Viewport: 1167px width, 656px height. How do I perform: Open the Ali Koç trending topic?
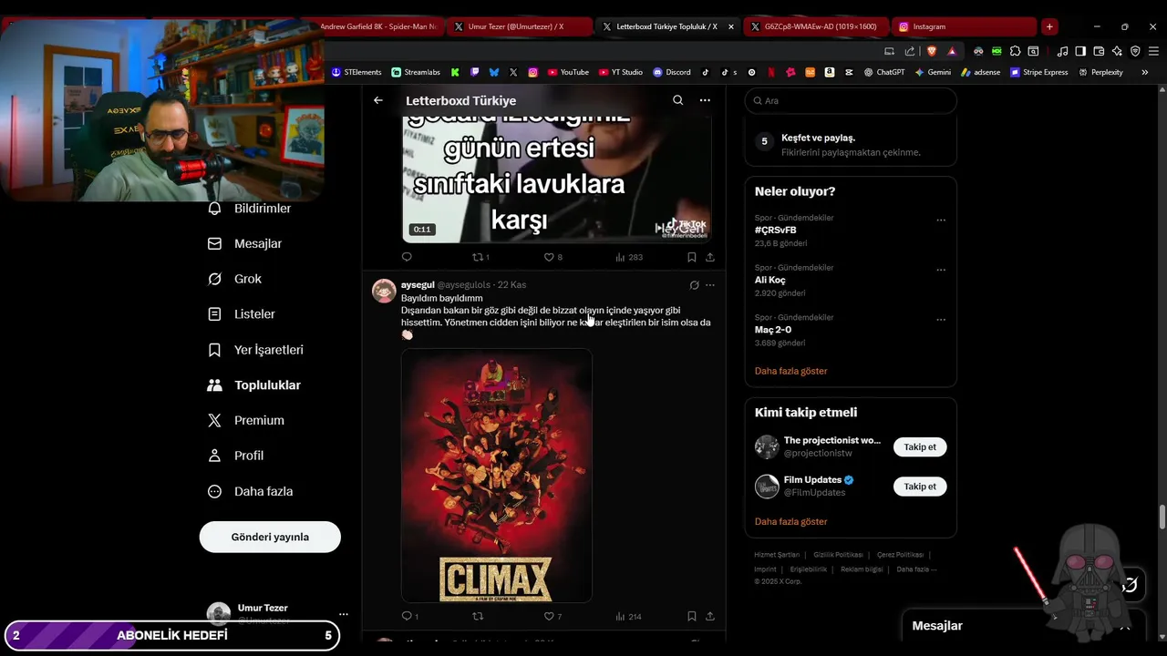pos(769,280)
